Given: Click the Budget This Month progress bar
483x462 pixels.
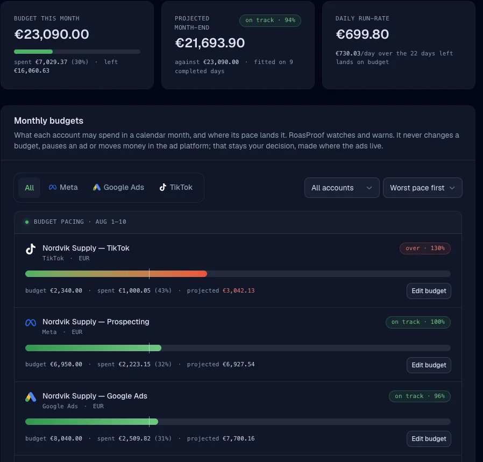Looking at the screenshot, I should coord(77,52).
